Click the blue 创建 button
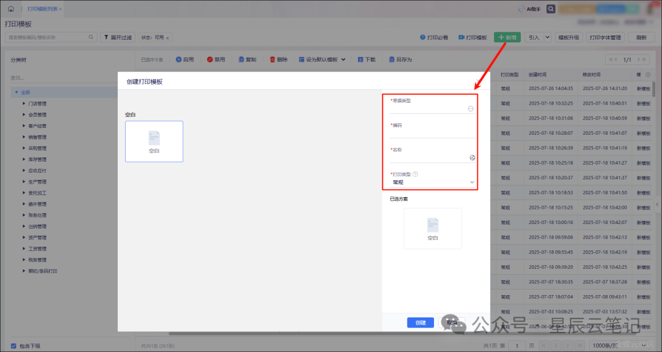Image resolution: width=662 pixels, height=352 pixels. [x=420, y=323]
